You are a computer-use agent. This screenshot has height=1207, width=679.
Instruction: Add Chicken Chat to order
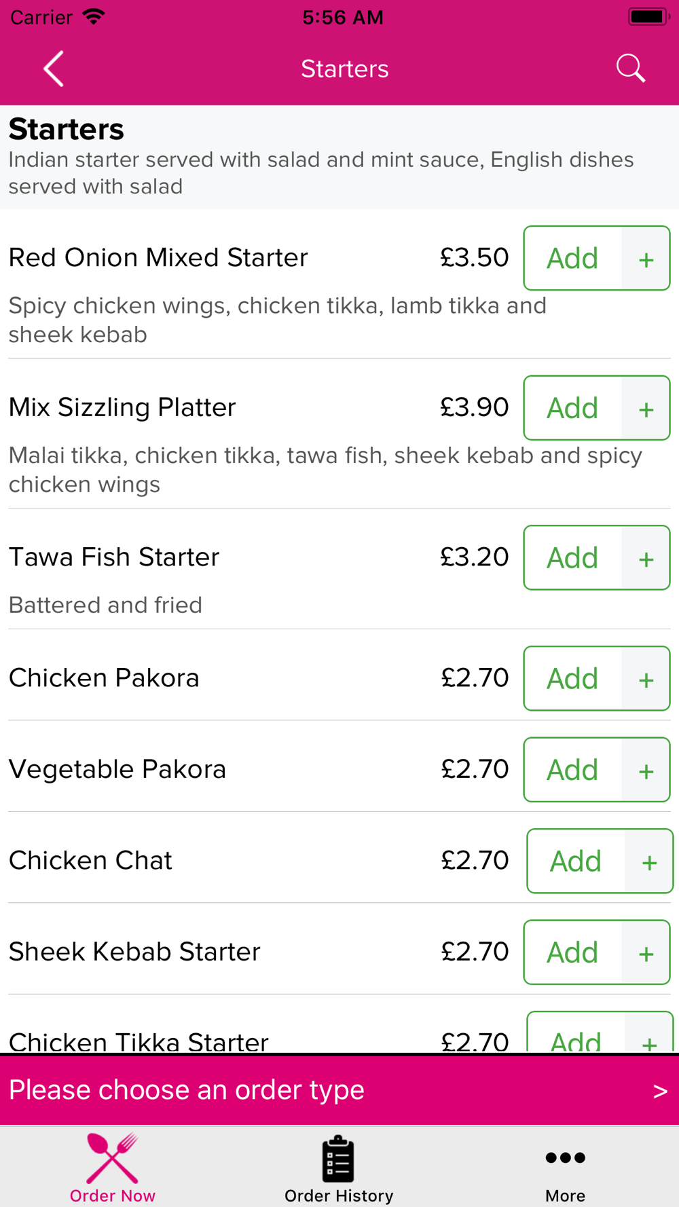point(576,861)
